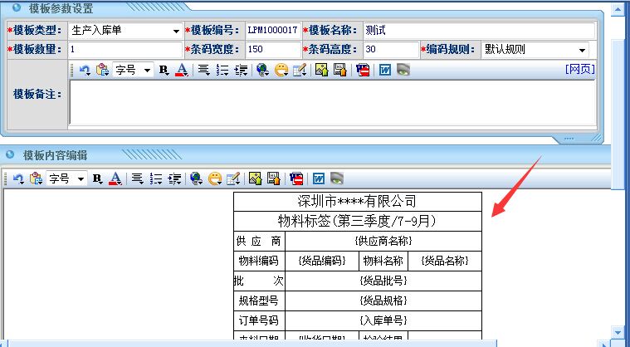Click bold button in remarks toolbar
Viewport: 630px width, 347px height.
click(x=164, y=71)
